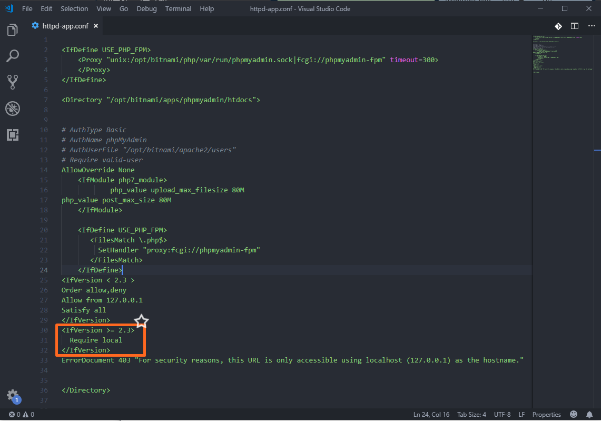The height and width of the screenshot is (421, 601).
Task: Open the Go menu
Action: [x=123, y=8]
